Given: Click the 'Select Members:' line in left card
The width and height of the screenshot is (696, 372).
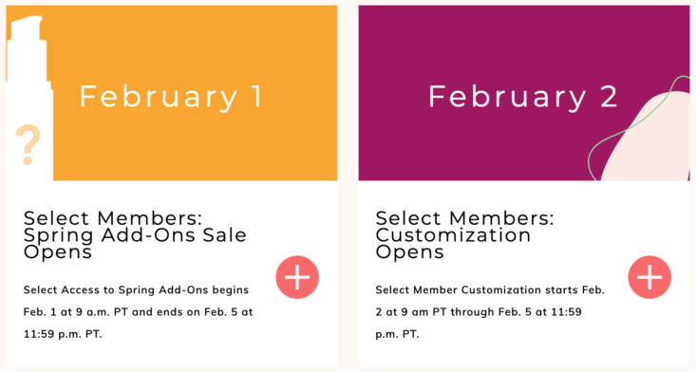Looking at the screenshot, I should click(113, 218).
